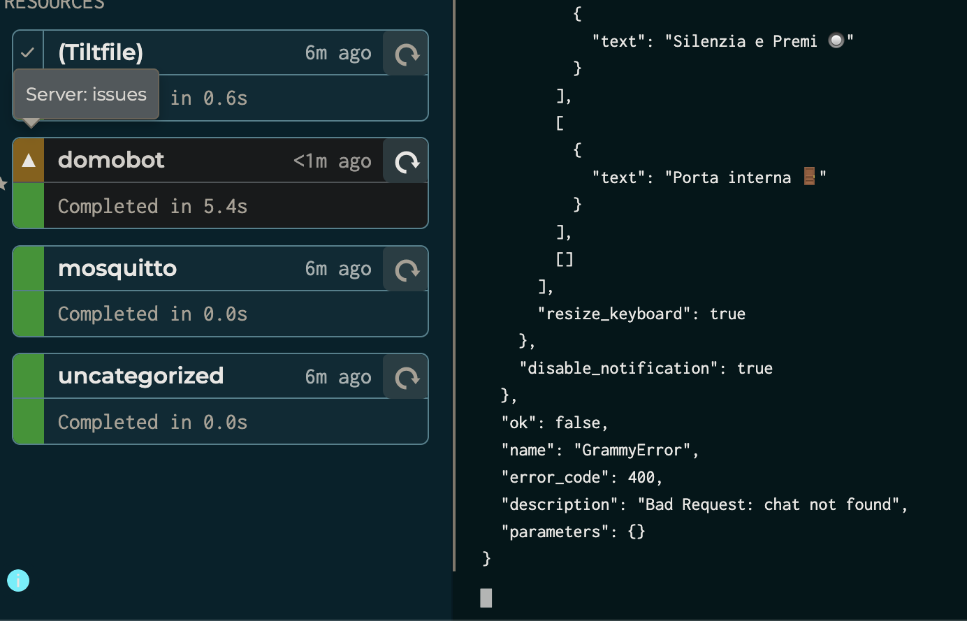The height and width of the screenshot is (621, 967).
Task: Click uncategorized green runtime status indicator
Action: click(29, 377)
